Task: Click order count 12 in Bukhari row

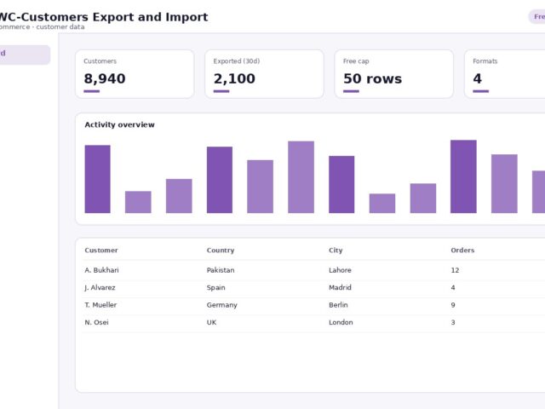Action: tap(455, 270)
